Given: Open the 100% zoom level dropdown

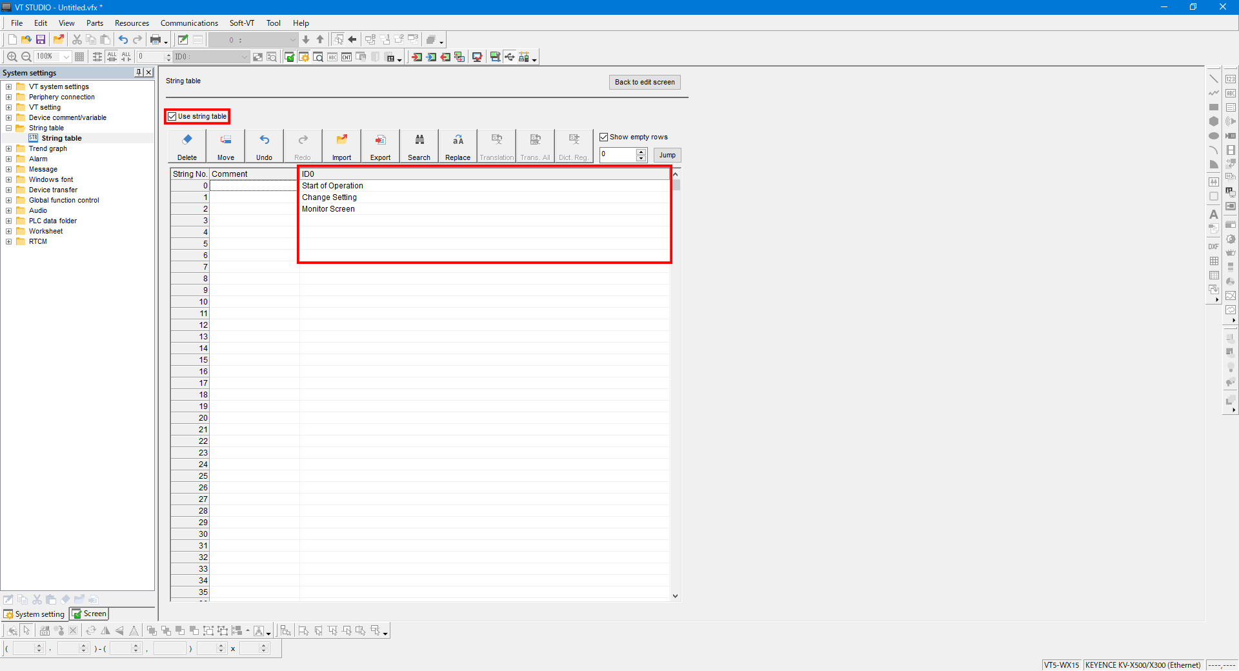Looking at the screenshot, I should click(66, 57).
